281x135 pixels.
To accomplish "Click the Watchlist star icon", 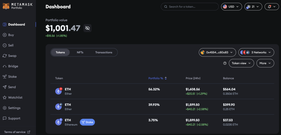I will point(5,97).
